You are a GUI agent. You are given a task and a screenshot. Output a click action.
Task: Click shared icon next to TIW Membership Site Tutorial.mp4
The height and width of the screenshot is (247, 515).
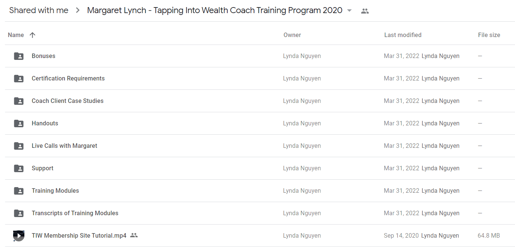pyautogui.click(x=134, y=235)
